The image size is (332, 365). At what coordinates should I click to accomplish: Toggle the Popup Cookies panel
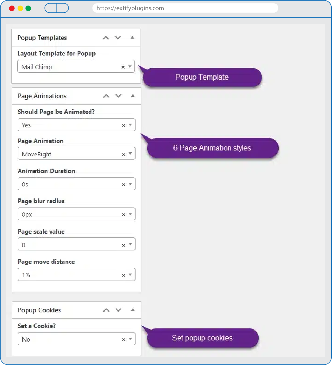point(133,310)
